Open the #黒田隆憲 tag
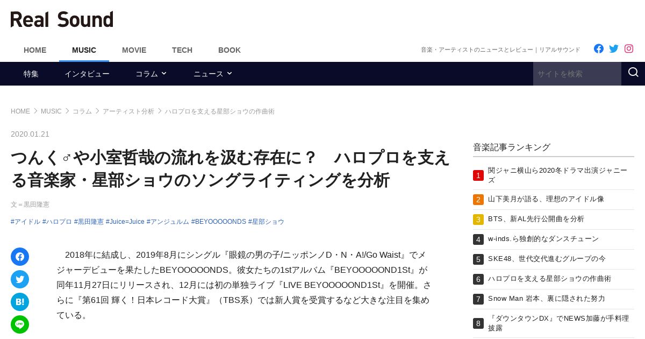Image resolution: width=645 pixels, height=339 pixels. pyautogui.click(x=89, y=222)
